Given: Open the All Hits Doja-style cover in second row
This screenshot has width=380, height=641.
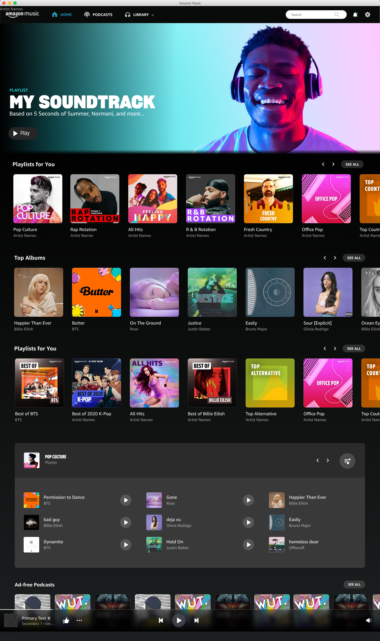Looking at the screenshot, I should [154, 383].
